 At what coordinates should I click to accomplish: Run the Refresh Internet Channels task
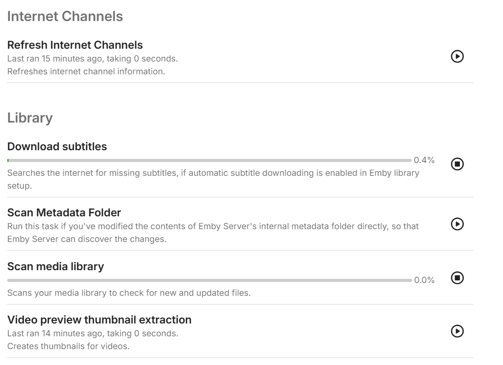[457, 56]
